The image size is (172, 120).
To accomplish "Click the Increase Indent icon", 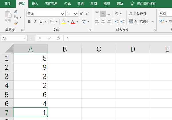I will (122, 22).
